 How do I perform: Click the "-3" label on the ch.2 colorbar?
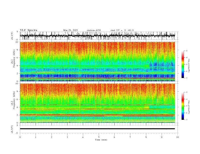point(186,92)
